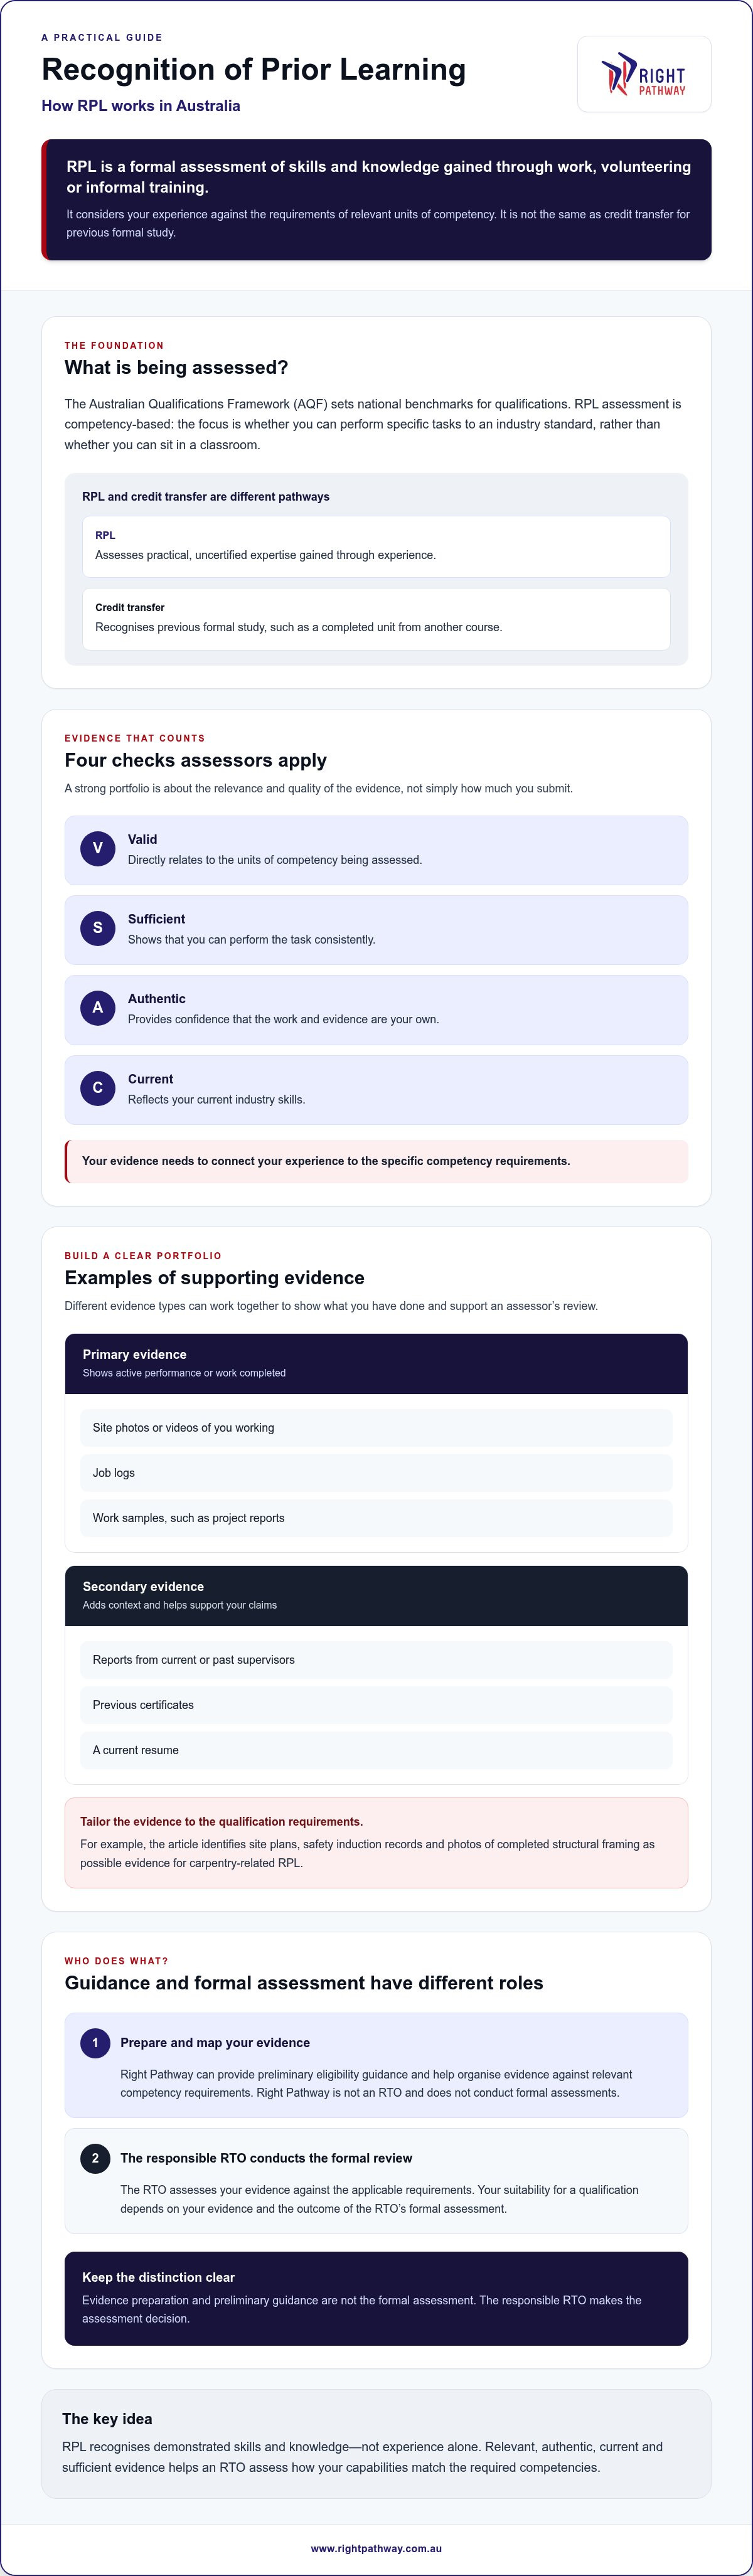Click the V circle icon for Valid

click(x=97, y=848)
